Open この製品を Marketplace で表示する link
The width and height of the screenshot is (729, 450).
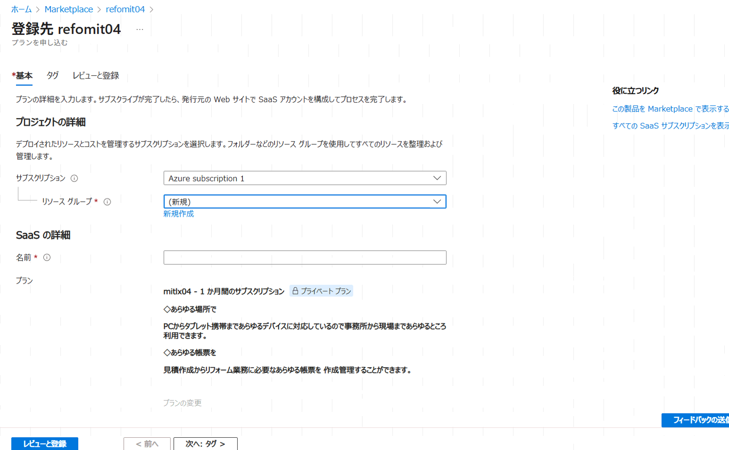pos(670,109)
